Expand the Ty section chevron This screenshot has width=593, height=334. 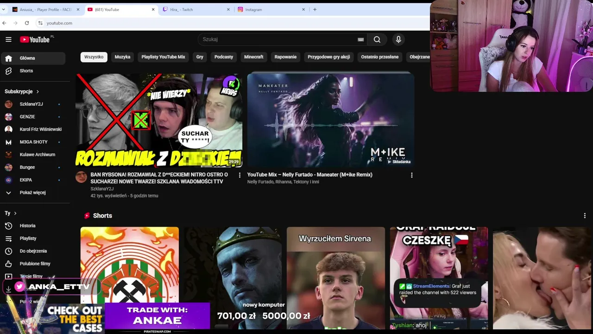click(15, 213)
